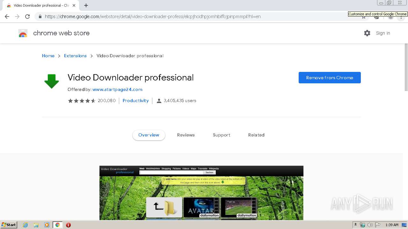
Task: Go to the Extensions breadcrumb
Action: tap(75, 56)
